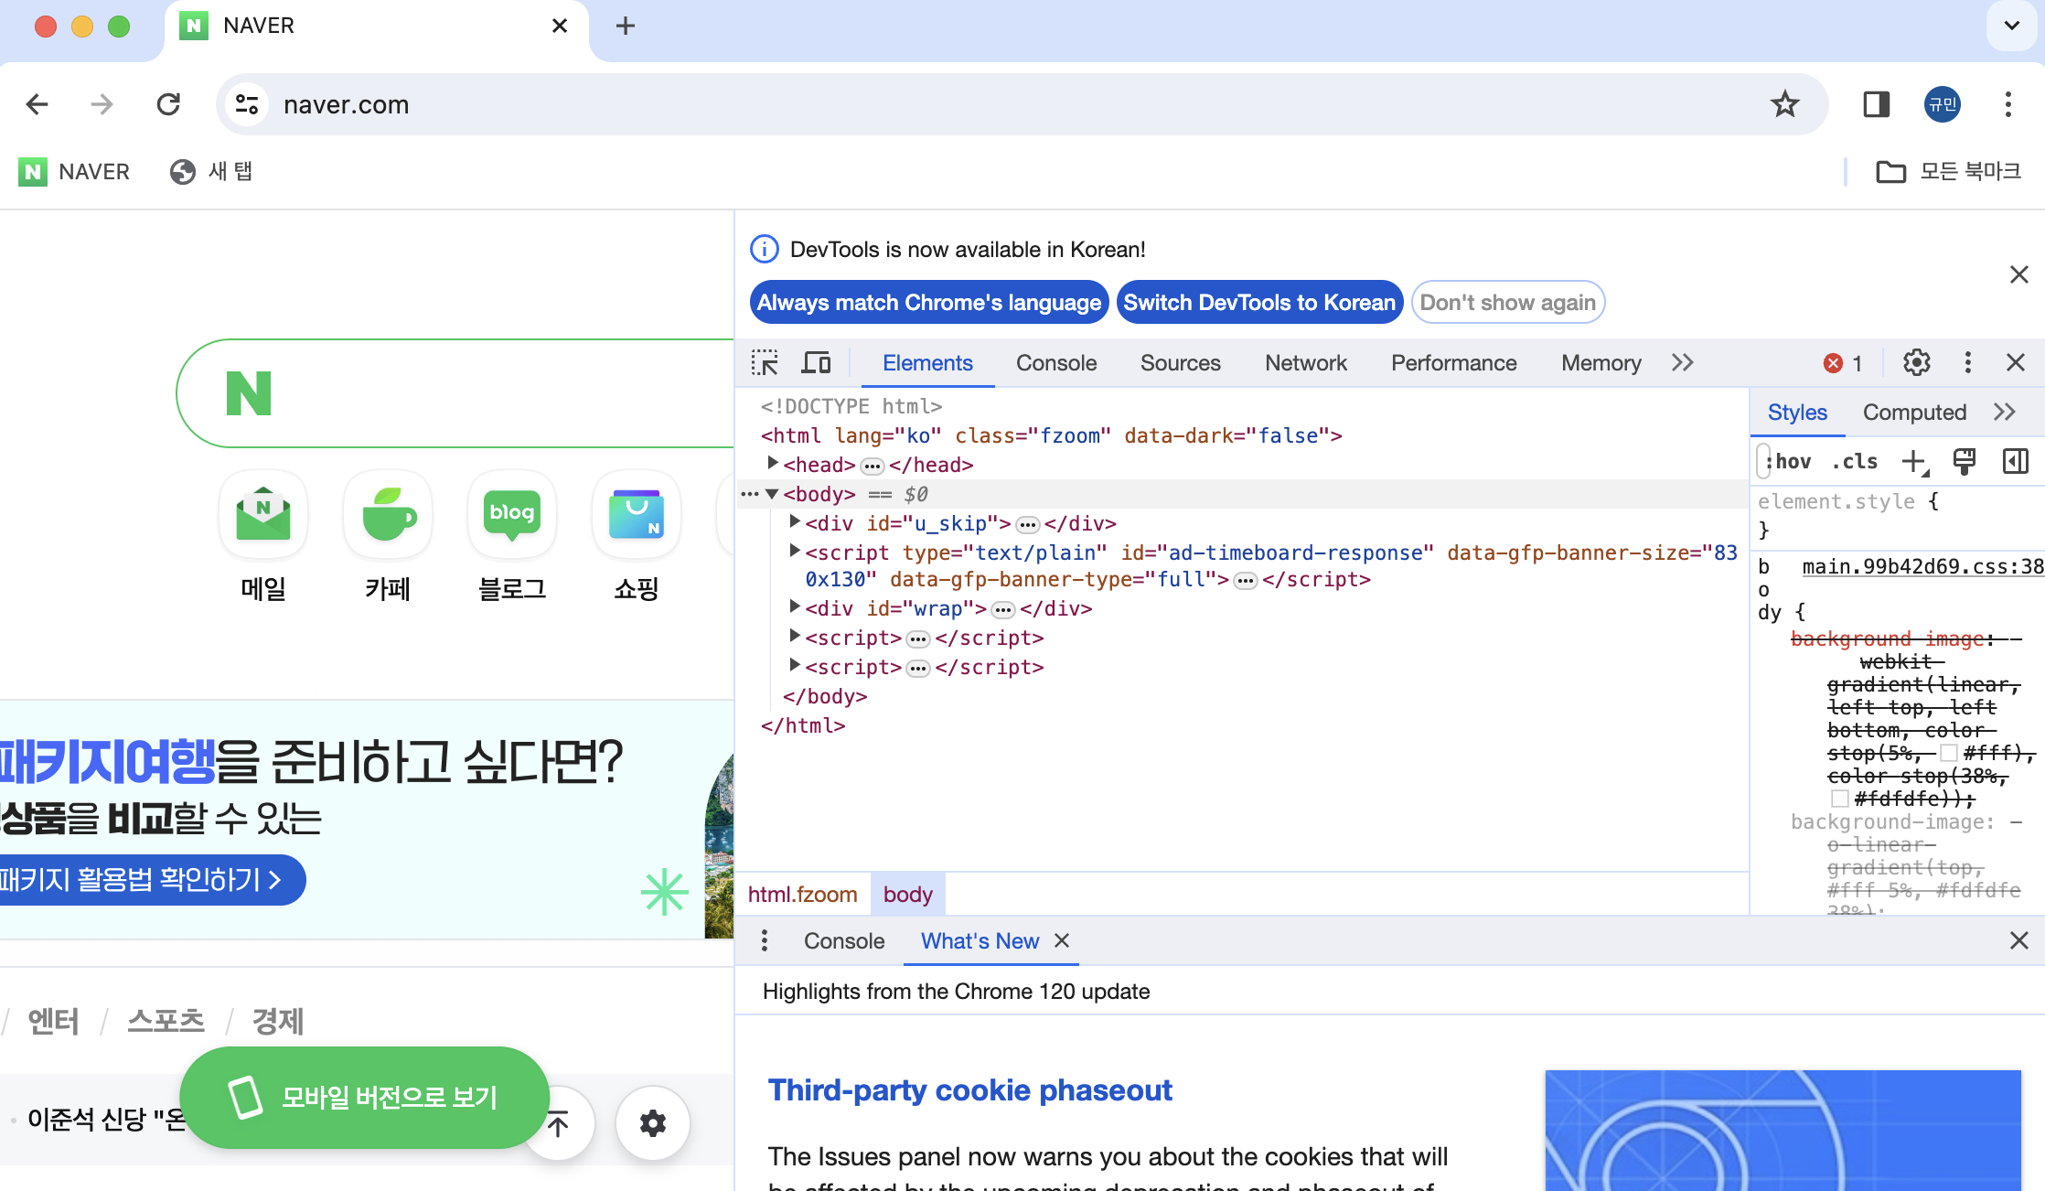The width and height of the screenshot is (2045, 1191).
Task: Click the #fff color swatch
Action: click(1949, 753)
